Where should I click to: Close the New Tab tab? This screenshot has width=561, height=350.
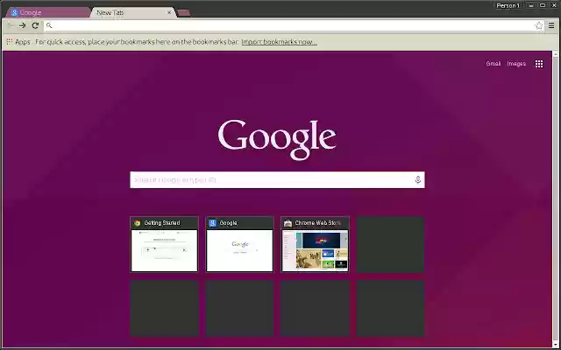(x=168, y=12)
